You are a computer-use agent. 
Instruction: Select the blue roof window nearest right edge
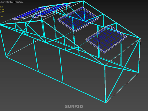coord(106,39)
